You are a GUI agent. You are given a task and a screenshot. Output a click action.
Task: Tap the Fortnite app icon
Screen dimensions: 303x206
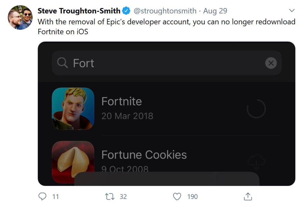73,109
